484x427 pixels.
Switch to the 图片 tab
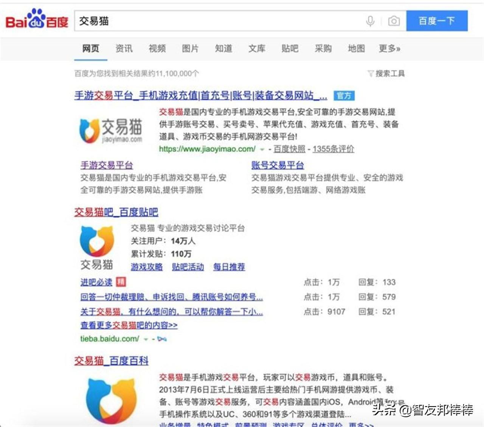pyautogui.click(x=190, y=48)
